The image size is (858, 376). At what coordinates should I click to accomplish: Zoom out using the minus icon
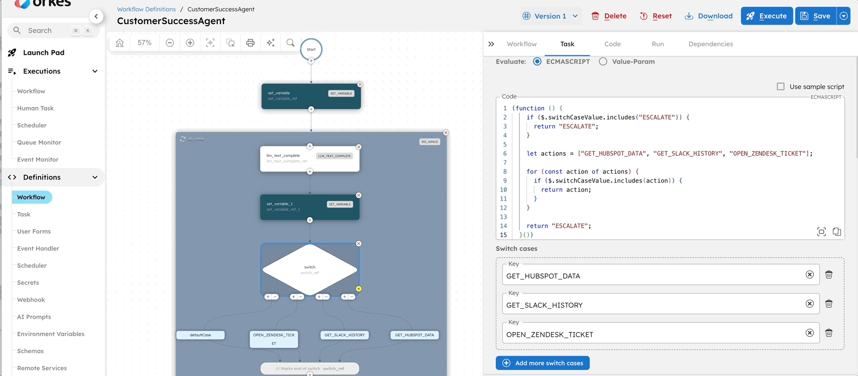pos(170,43)
